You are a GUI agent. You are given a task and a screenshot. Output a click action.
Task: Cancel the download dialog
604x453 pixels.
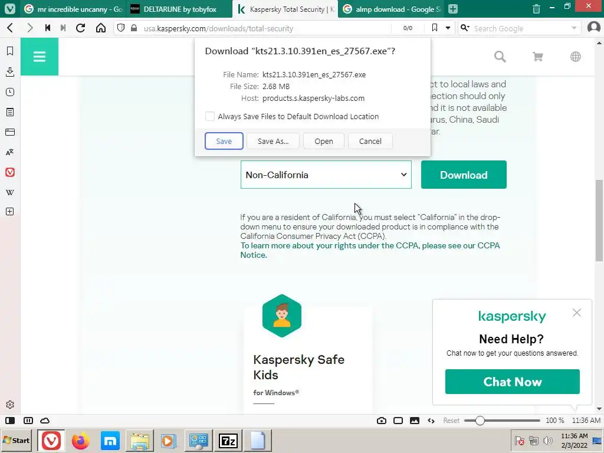370,141
